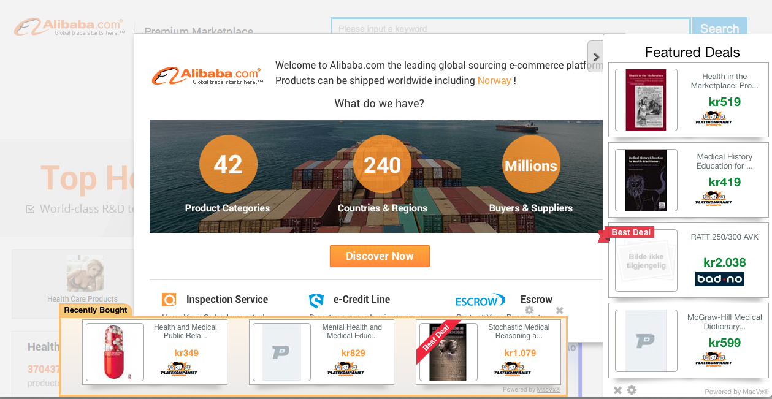772x399 pixels.
Task: Open Medical History Education deal
Action: [689, 180]
